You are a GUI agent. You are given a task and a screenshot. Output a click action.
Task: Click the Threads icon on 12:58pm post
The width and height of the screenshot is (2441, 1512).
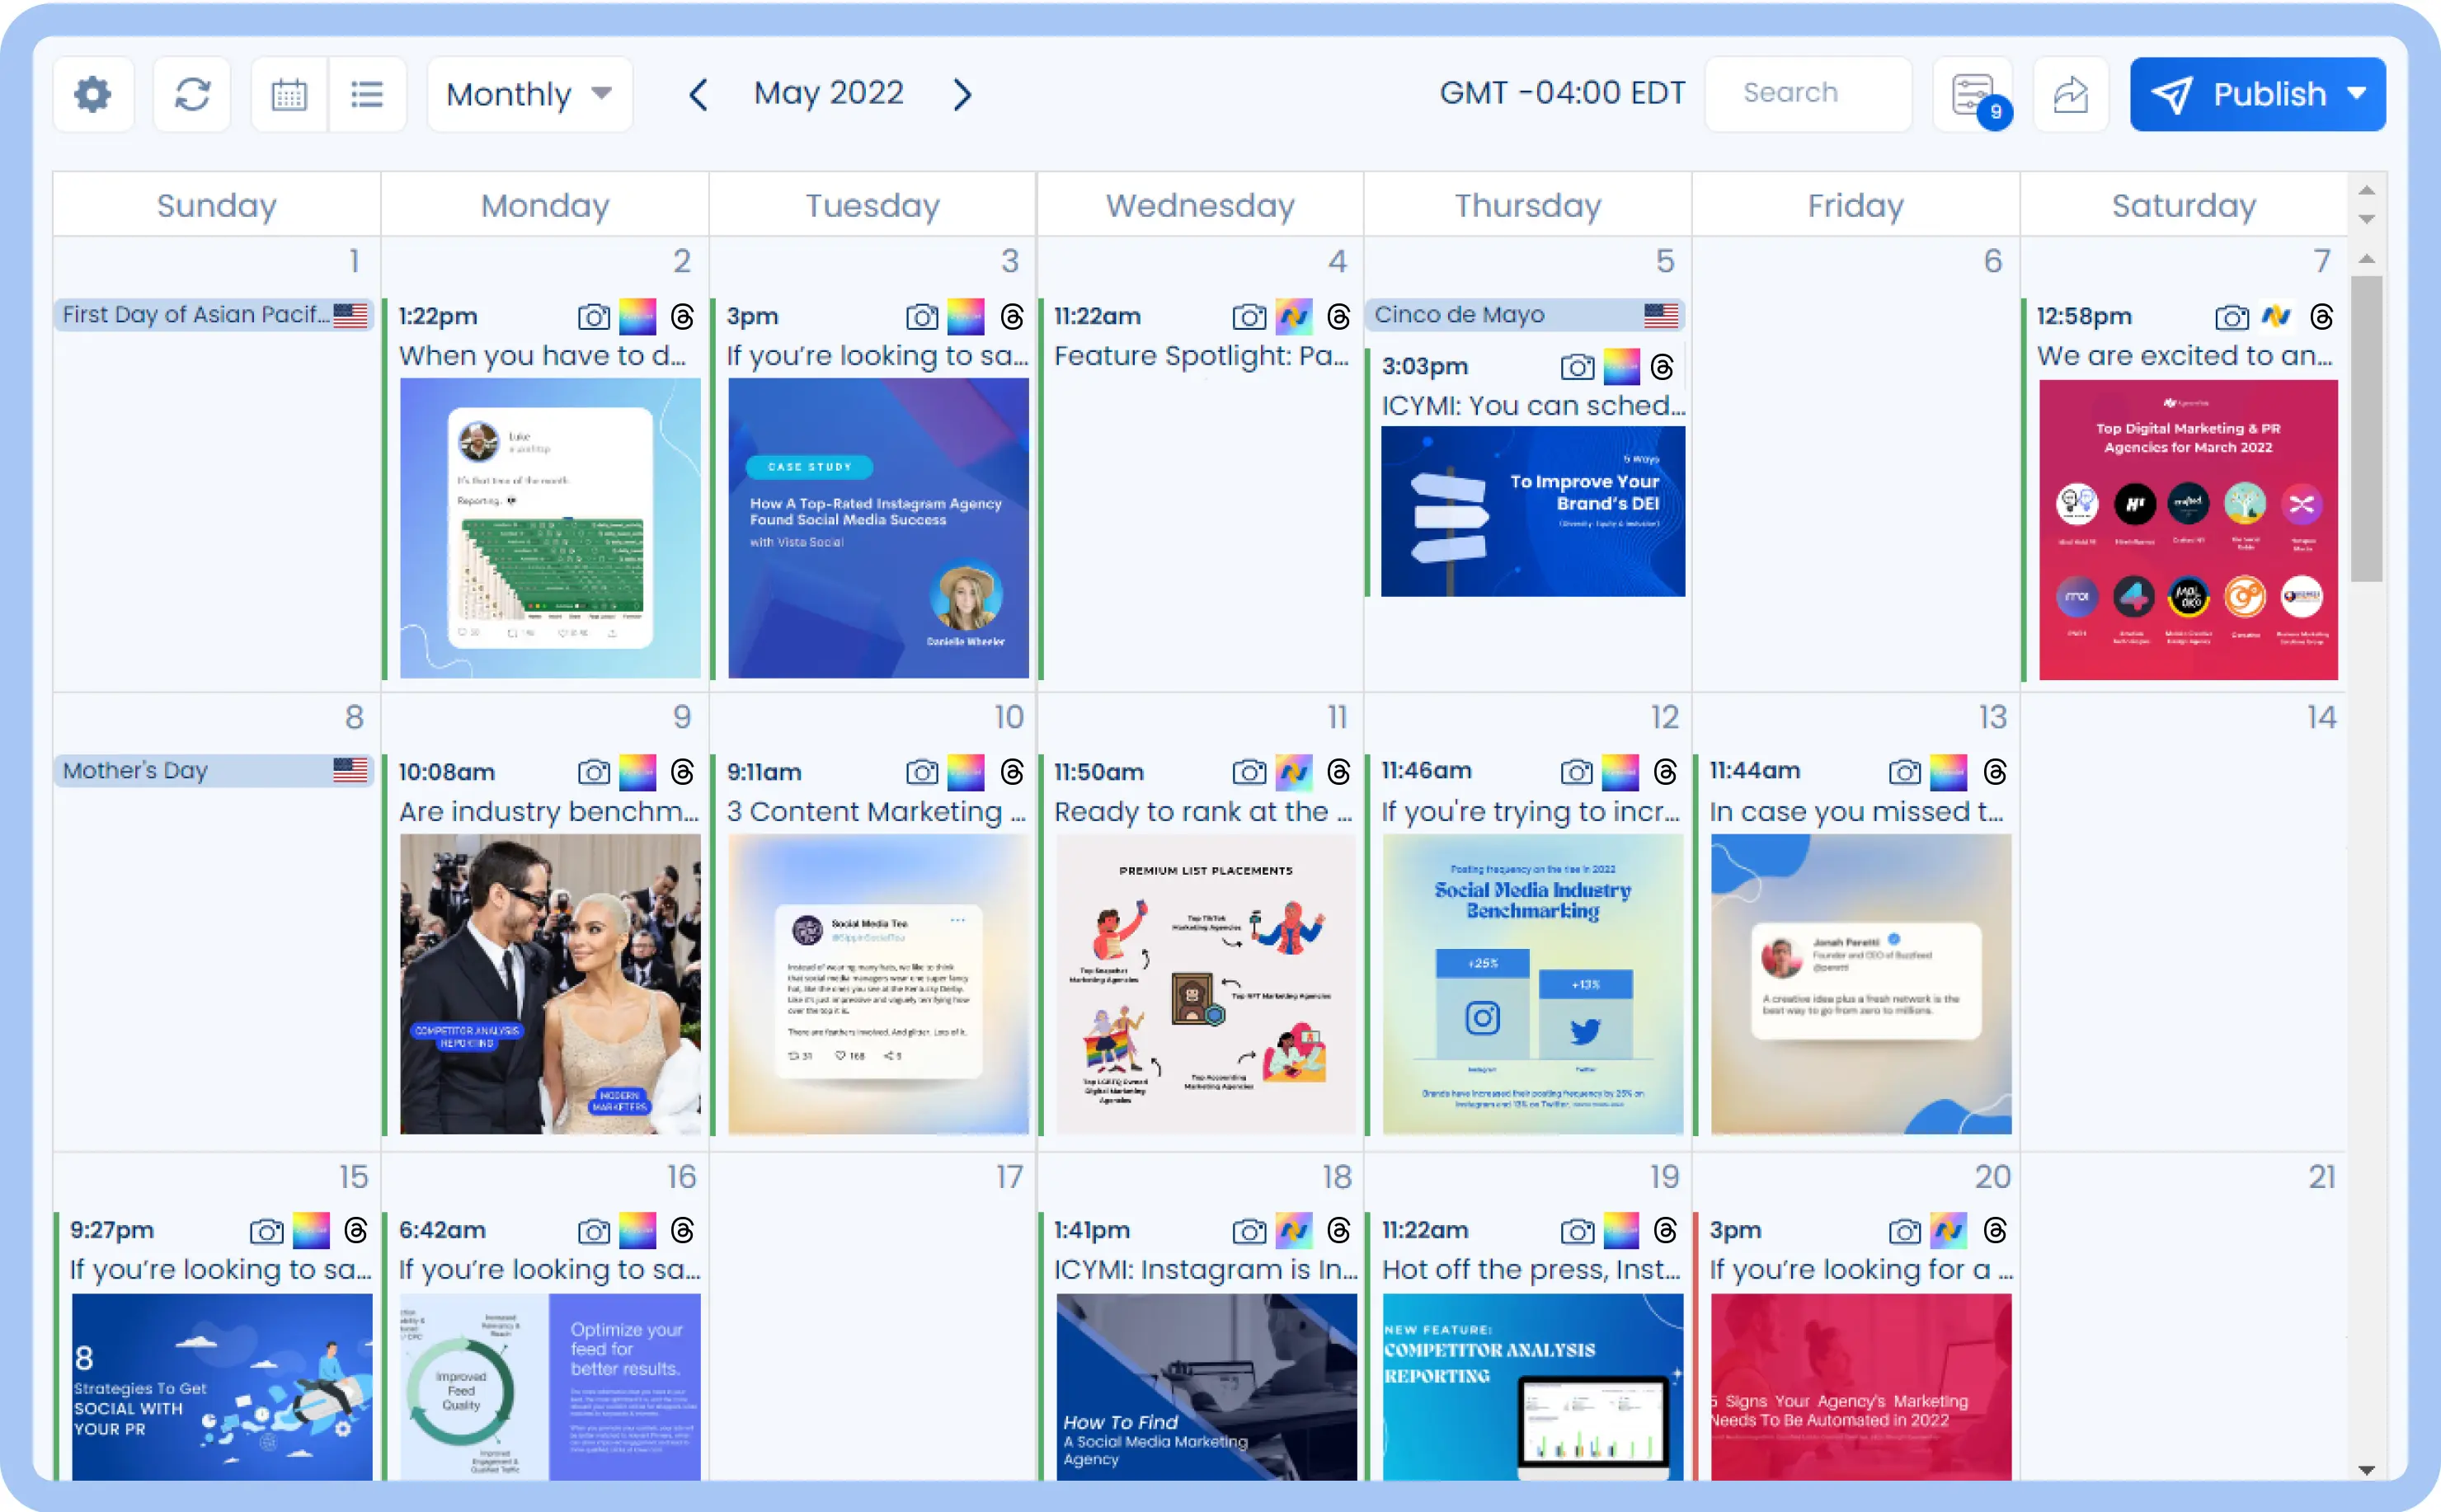[x=2322, y=317]
